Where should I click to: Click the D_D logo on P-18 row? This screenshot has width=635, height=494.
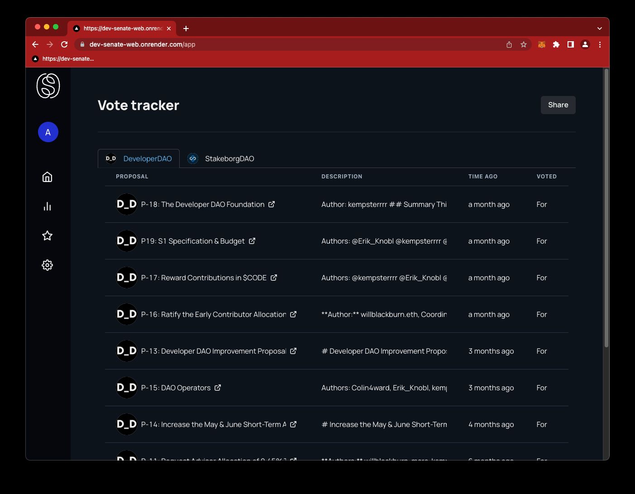[x=127, y=204]
